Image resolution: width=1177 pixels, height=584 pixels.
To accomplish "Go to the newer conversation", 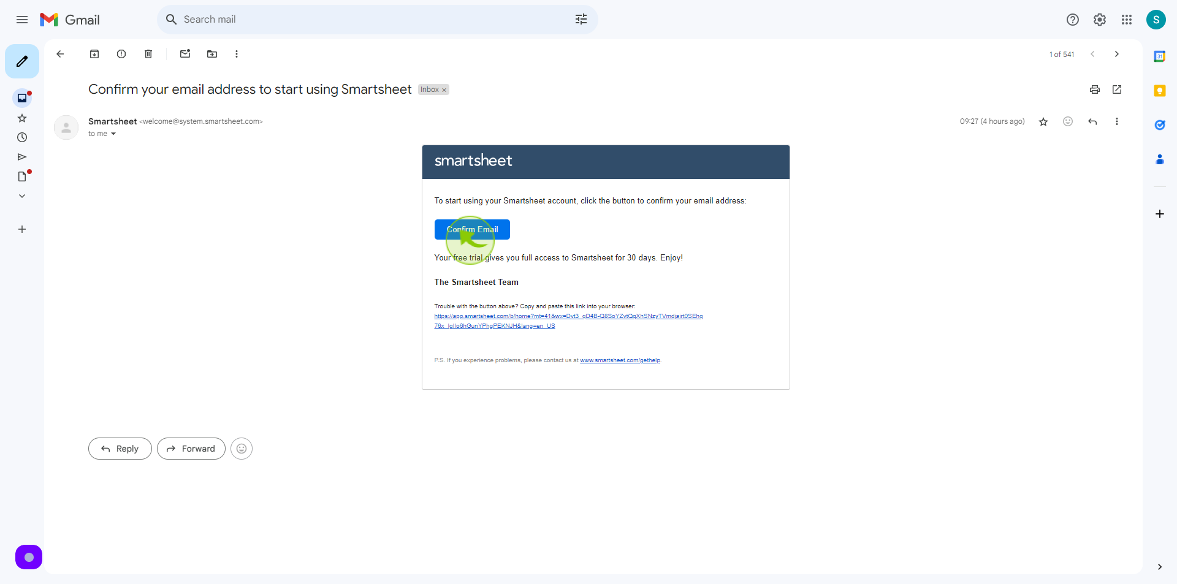I will point(1092,54).
